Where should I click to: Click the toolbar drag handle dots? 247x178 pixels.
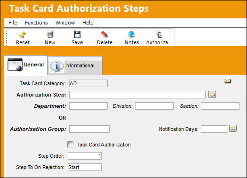click(7, 38)
